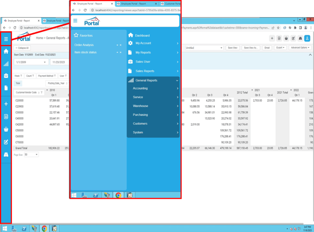Click the Week field chip
Image resolution: width=314 pixels, height=232 pixels.
[x=18, y=76]
